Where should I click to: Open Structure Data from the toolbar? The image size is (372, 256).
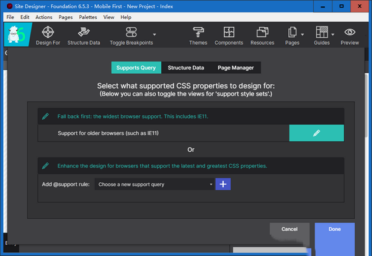[84, 35]
